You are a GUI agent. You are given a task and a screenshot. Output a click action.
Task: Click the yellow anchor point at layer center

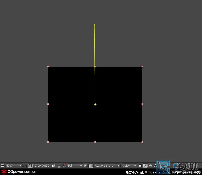(x=95, y=104)
